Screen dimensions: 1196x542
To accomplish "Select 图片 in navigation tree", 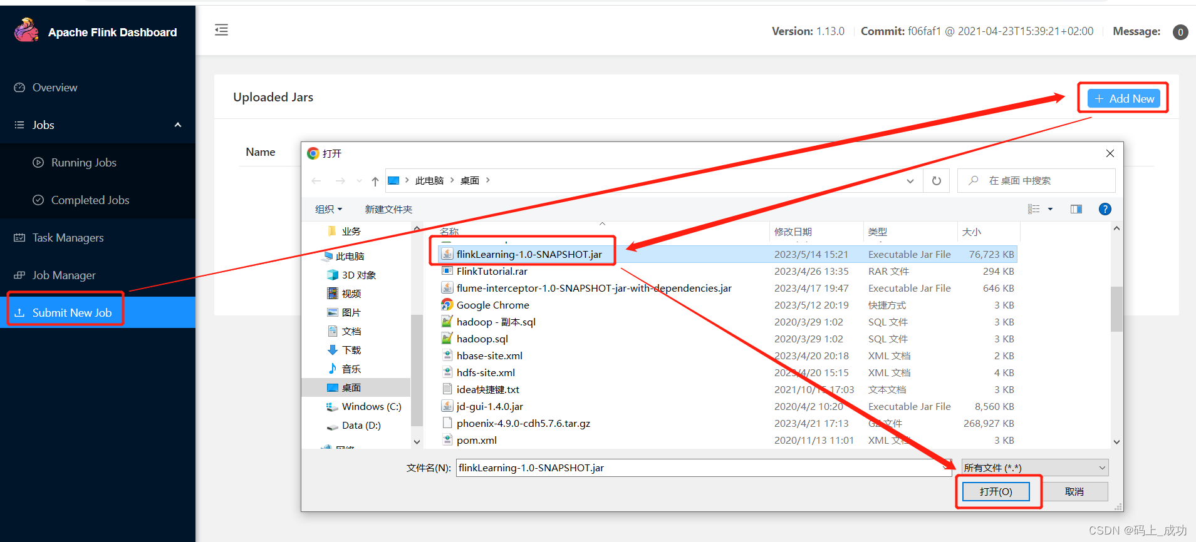I will [351, 312].
